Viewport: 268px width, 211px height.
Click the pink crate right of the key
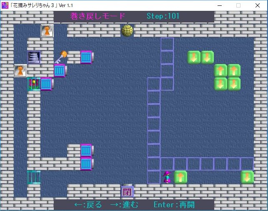tap(86, 57)
